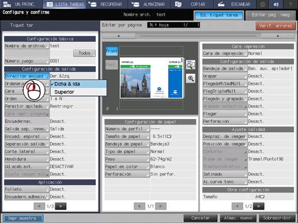Open Encuad. espiral setting
Screen dimensions: 298x223
(27, 136)
